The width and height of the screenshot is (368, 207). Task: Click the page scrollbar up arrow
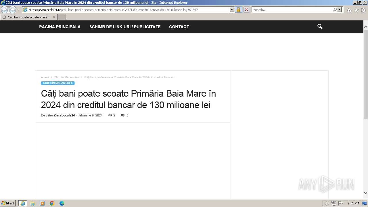coord(366,27)
